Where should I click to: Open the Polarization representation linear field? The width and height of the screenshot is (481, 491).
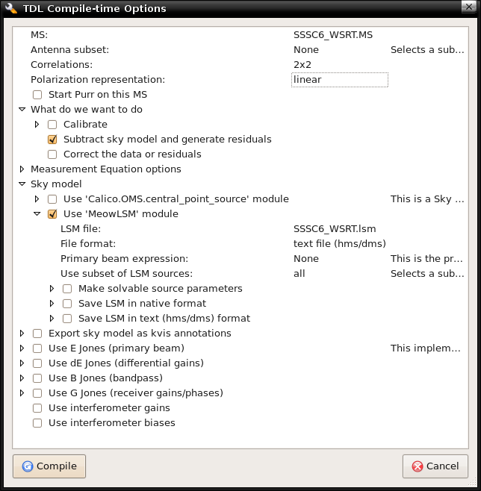click(x=340, y=80)
